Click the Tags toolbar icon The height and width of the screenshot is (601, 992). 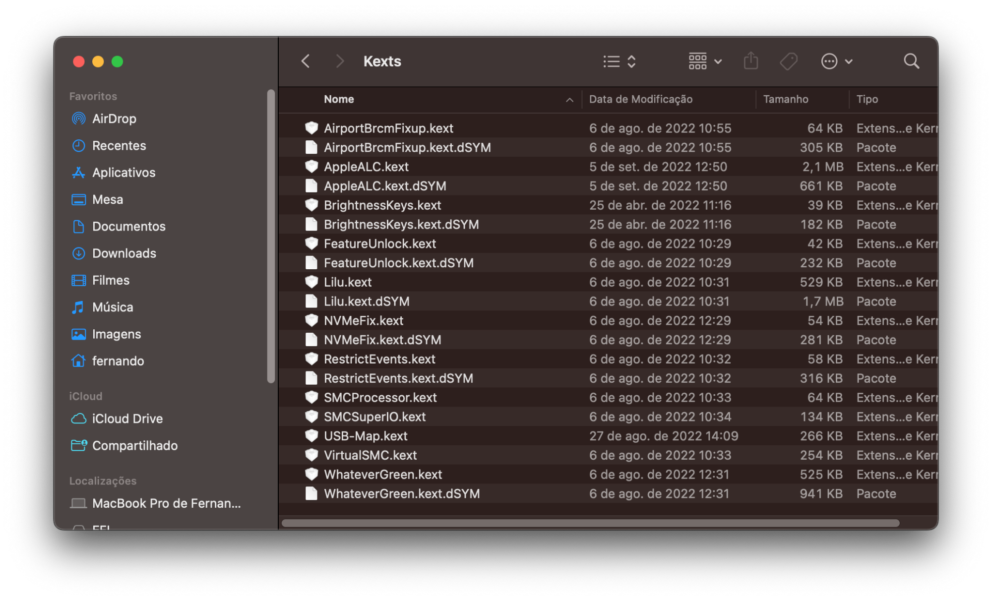pos(789,61)
